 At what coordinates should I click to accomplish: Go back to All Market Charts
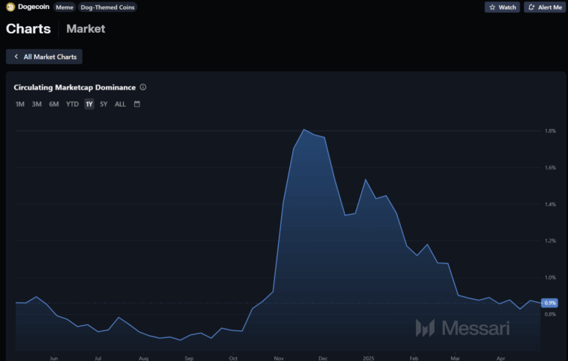(45, 57)
